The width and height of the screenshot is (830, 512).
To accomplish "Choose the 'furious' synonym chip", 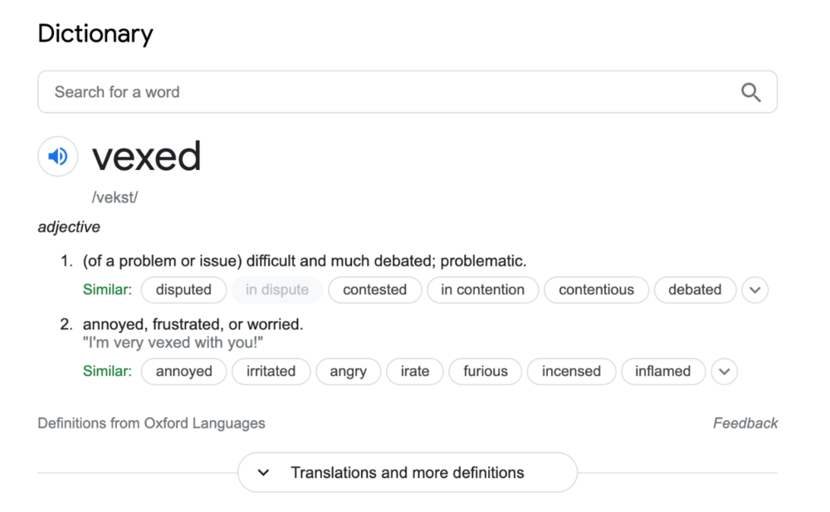I will click(x=486, y=372).
